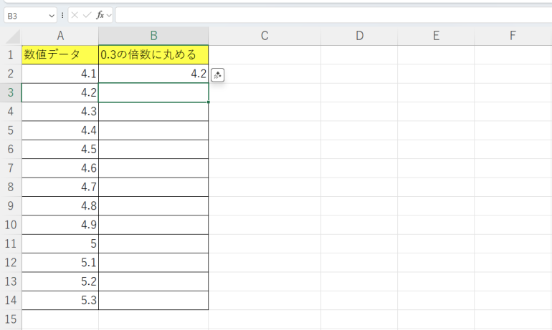Click empty cell B14 next to 5.3
Viewport: 552px width, 330px height.
click(x=153, y=301)
